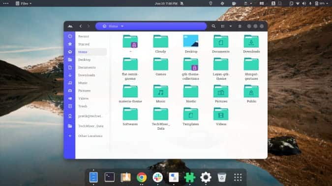Open TechWiser_Data in the sidebar list
Image resolution: width=332 pixels, height=186 pixels.
point(91,126)
